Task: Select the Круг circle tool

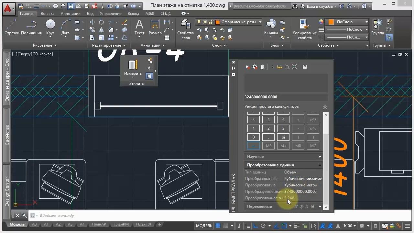Action: 50,27
